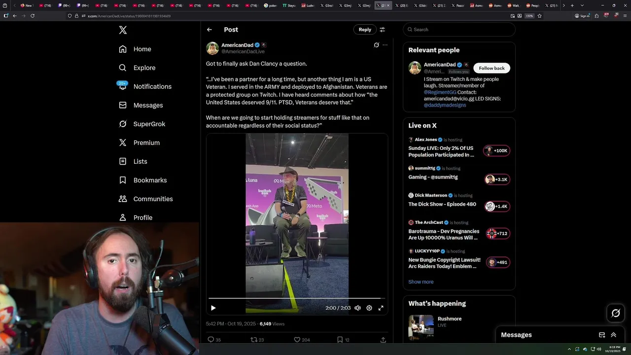Open the Rushmore LIVE item thumbnail
631x355 pixels.
pos(421,327)
